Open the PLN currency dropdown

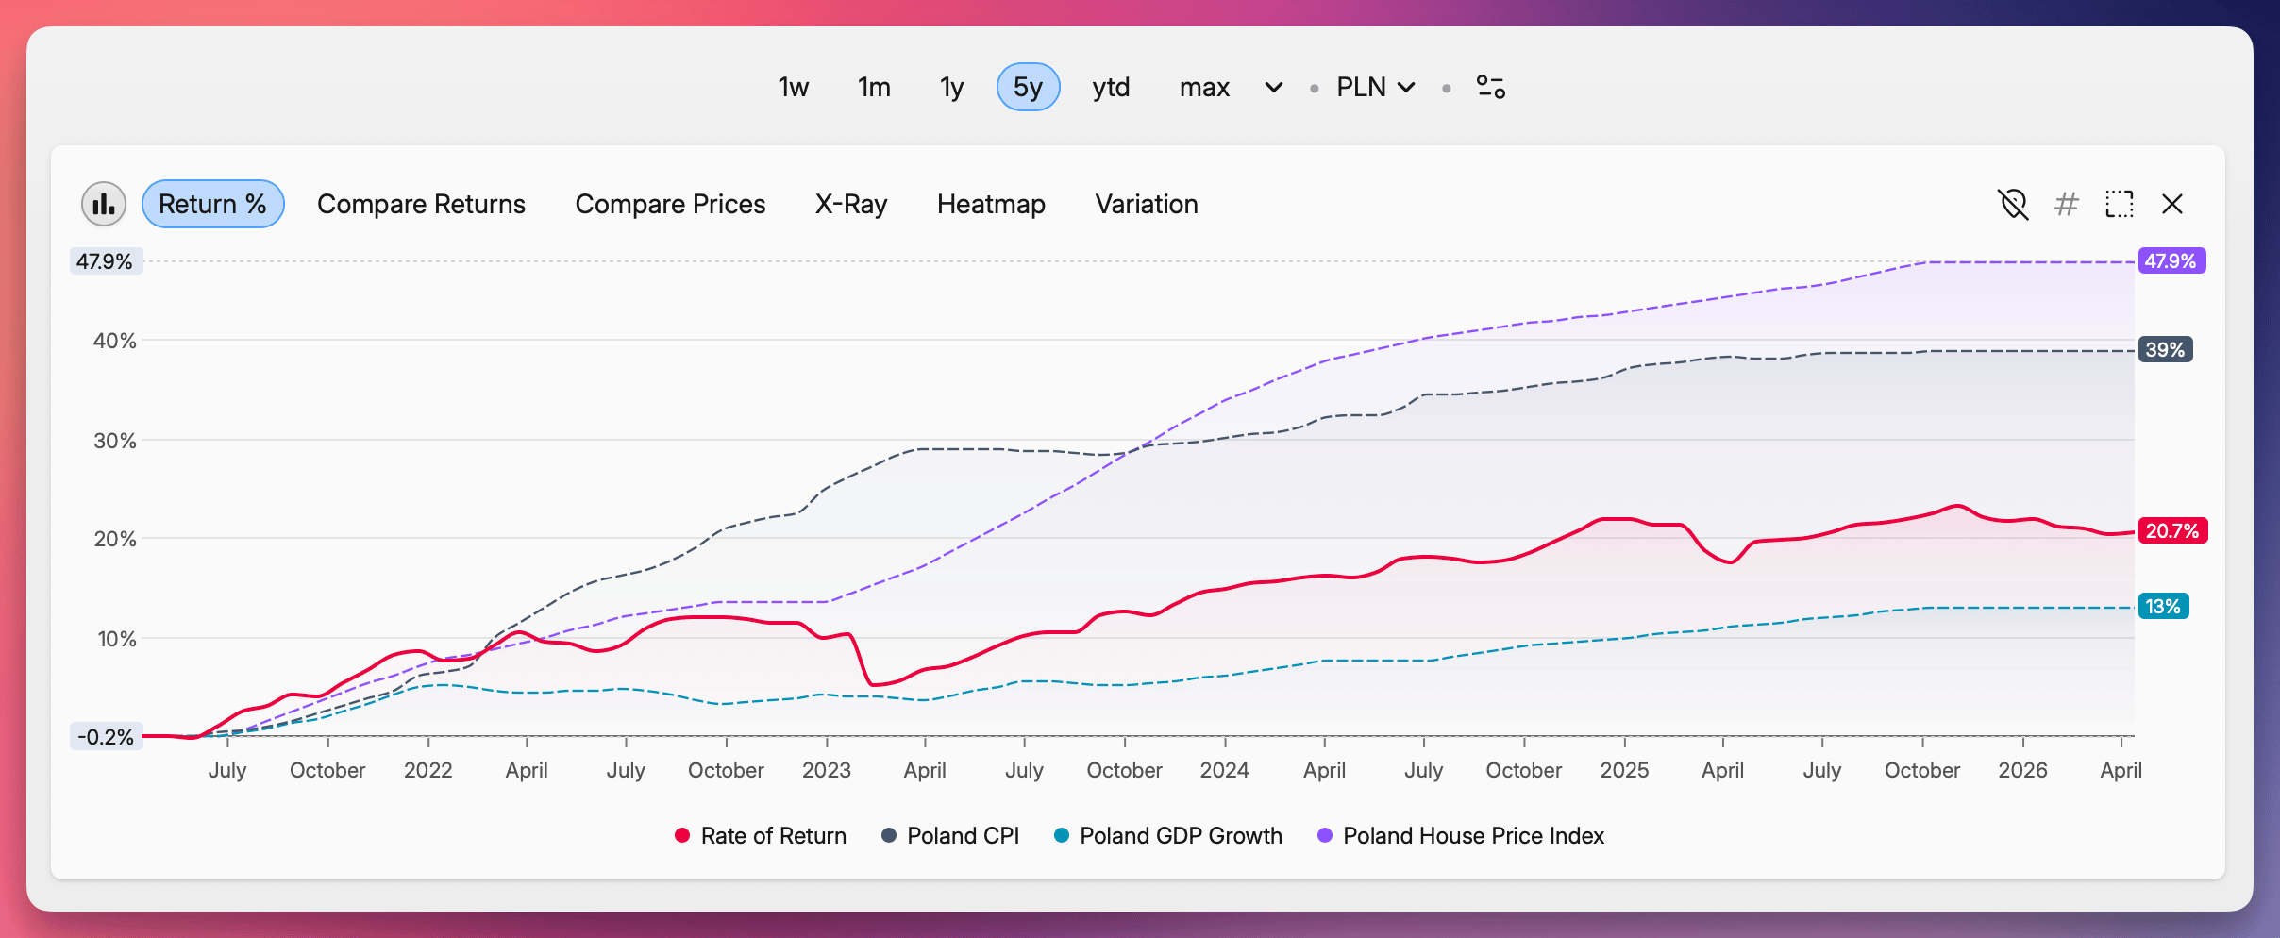coord(1375,87)
